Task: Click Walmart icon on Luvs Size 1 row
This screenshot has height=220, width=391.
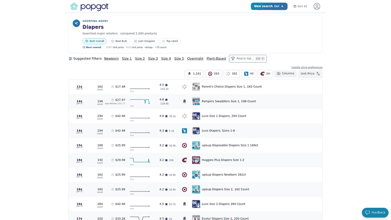Action: (x=184, y=116)
